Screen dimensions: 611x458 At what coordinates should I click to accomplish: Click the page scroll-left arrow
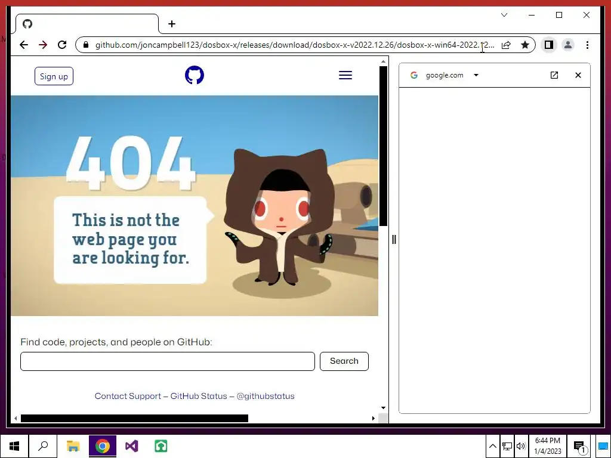click(x=15, y=418)
